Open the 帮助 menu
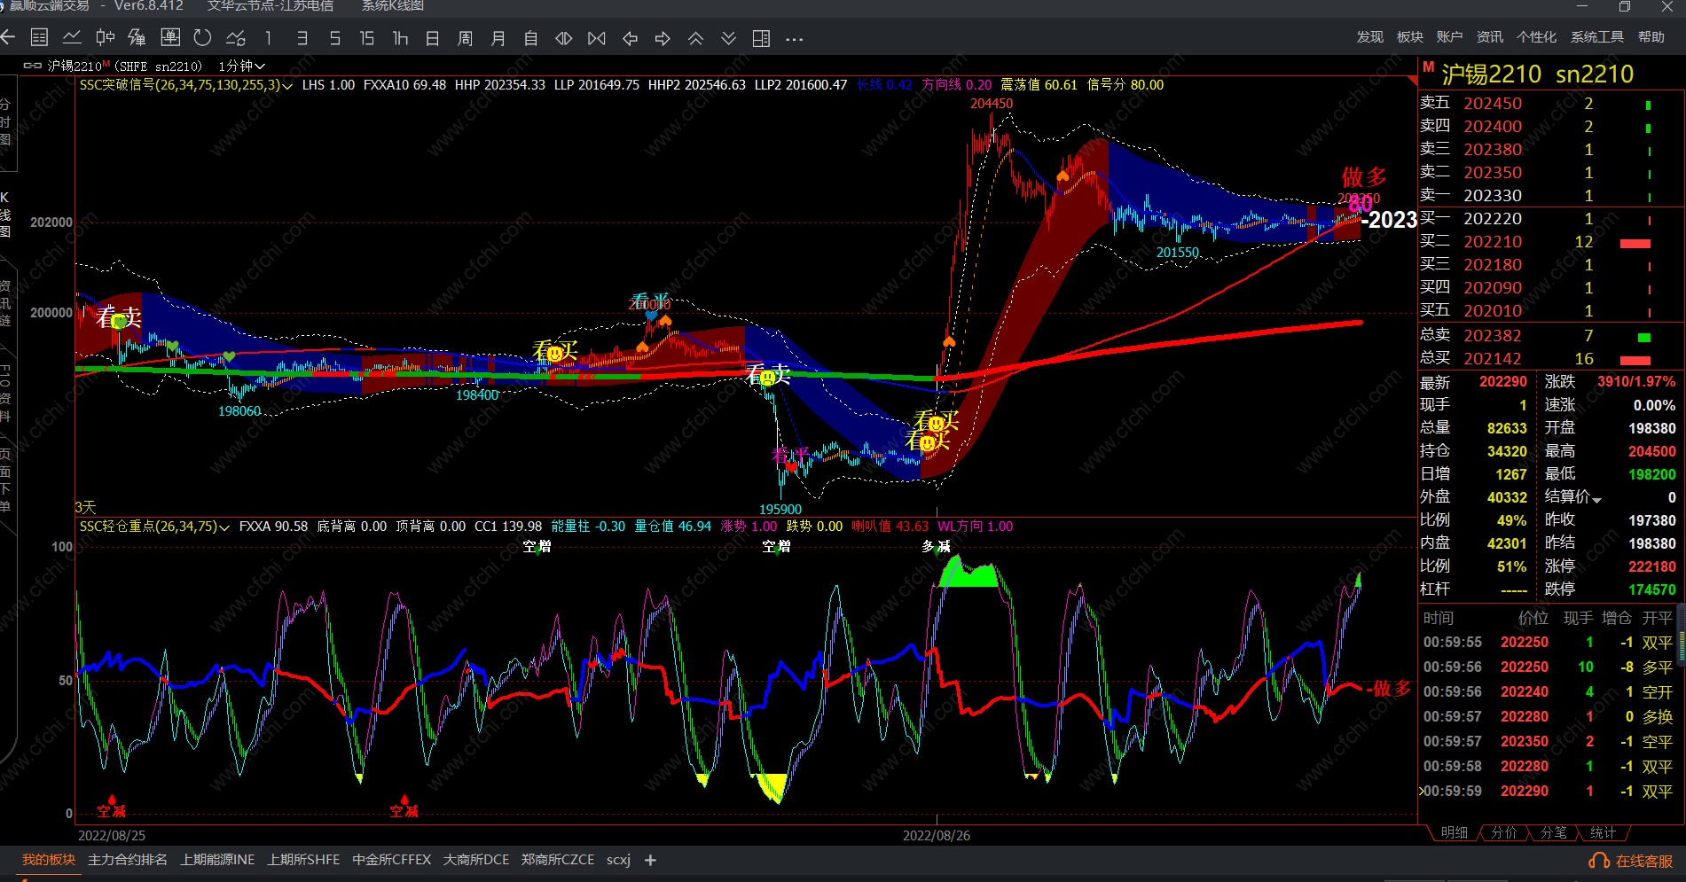The height and width of the screenshot is (882, 1686). point(1651,37)
